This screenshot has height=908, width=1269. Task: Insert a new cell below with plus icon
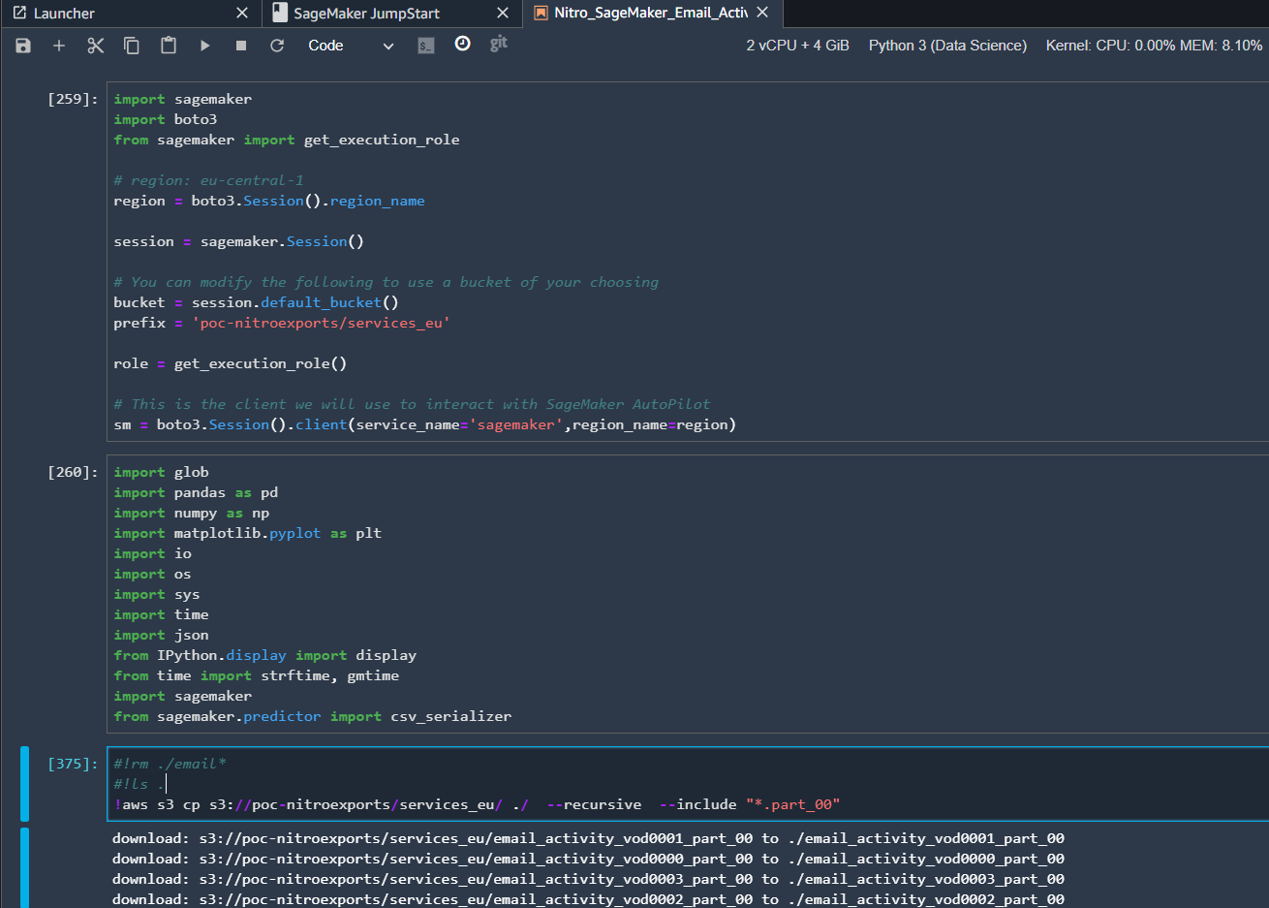coord(59,46)
